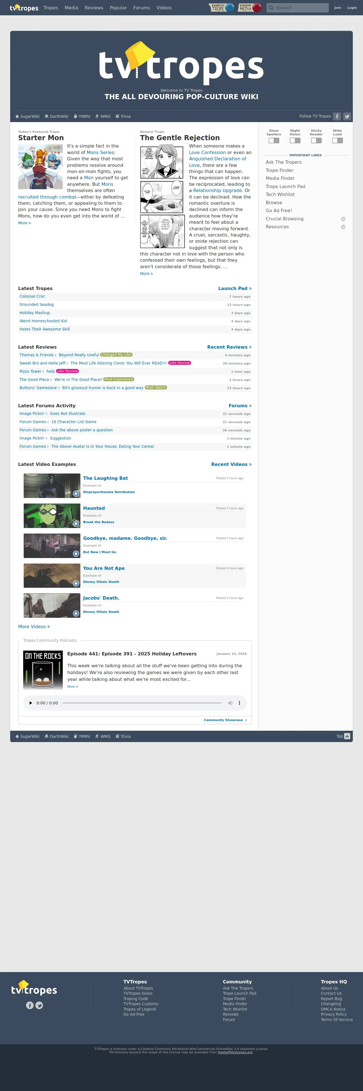Open the Starter Mon featured image
Screen dimensions: 363x1091
[x=40, y=167]
